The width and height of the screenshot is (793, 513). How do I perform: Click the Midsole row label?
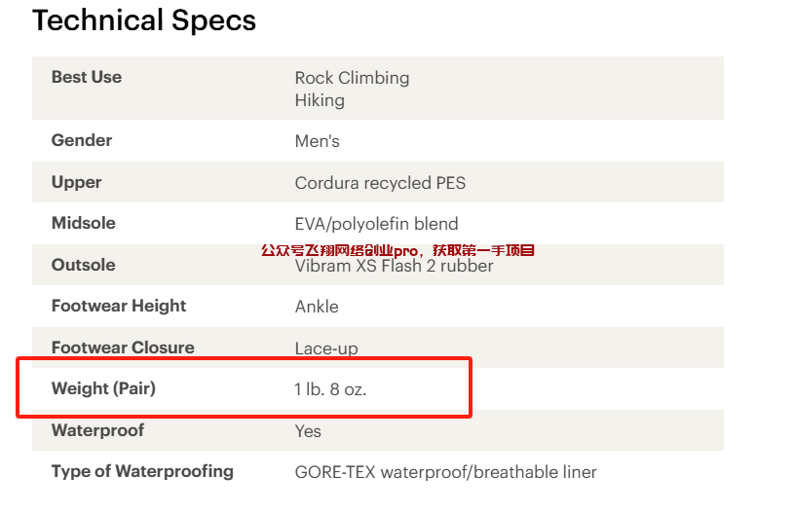[84, 223]
